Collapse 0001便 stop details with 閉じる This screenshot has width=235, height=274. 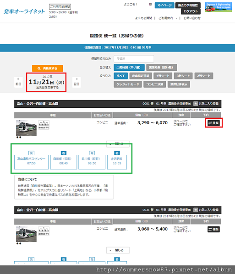(118, 144)
